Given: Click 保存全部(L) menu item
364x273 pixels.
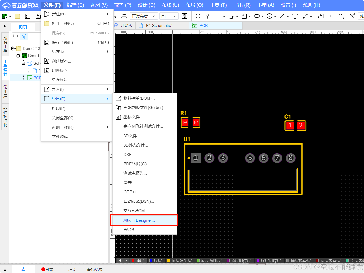Looking at the screenshot, I should (77, 42).
